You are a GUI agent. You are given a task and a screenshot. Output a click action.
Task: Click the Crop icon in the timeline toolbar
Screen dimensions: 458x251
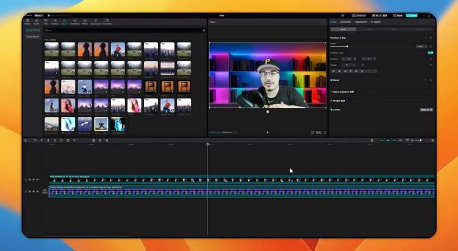(x=107, y=141)
